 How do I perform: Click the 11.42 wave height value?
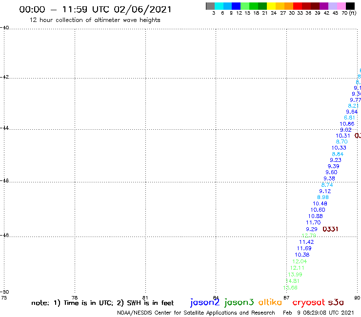pyautogui.click(x=306, y=242)
